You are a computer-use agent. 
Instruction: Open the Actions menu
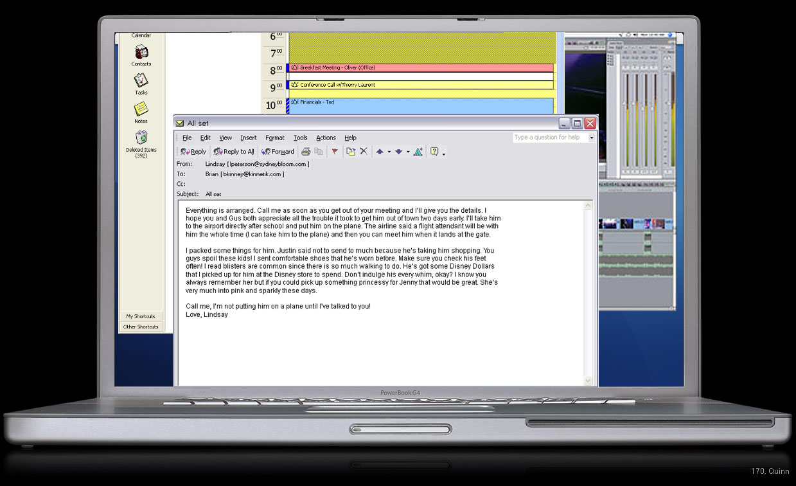click(x=326, y=138)
